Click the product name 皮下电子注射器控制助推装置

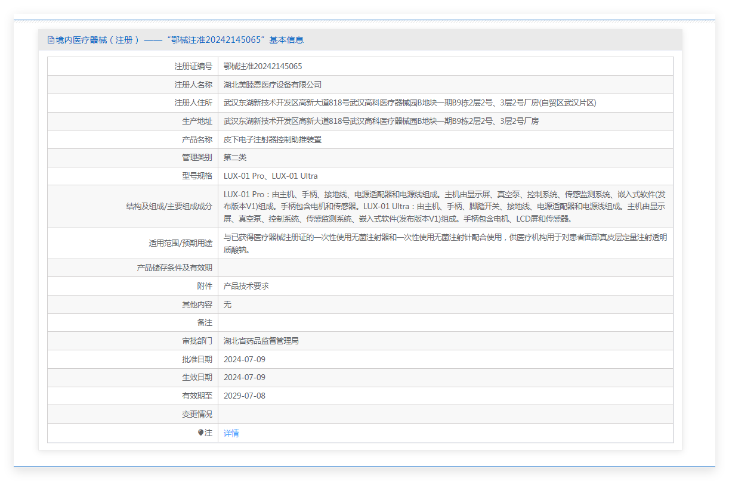tap(272, 139)
